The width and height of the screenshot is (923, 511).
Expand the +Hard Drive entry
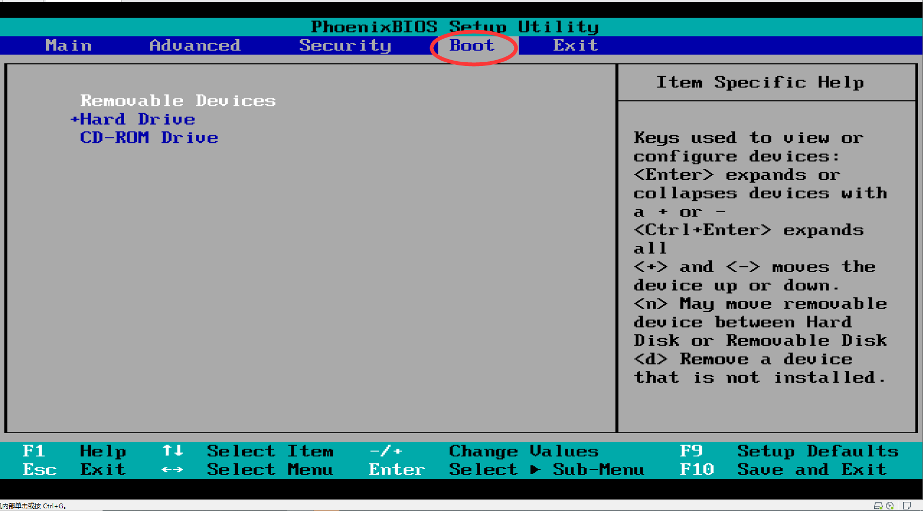pos(133,119)
